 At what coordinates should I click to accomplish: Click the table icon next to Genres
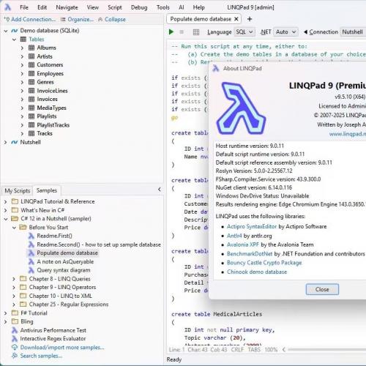pos(31,82)
